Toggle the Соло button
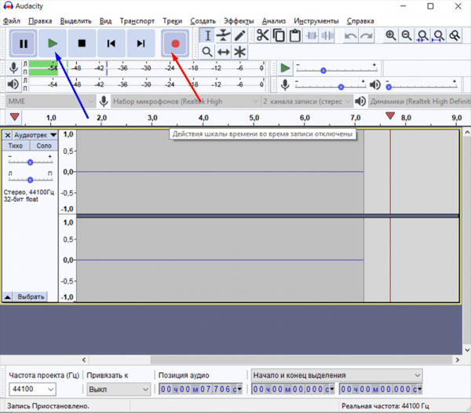The width and height of the screenshot is (471, 413). click(44, 146)
